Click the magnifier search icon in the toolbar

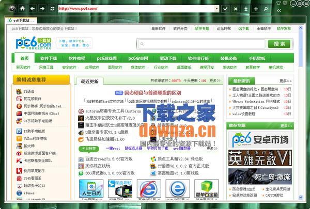point(266,9)
